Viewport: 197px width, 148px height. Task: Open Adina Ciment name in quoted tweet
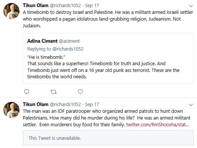42,41
